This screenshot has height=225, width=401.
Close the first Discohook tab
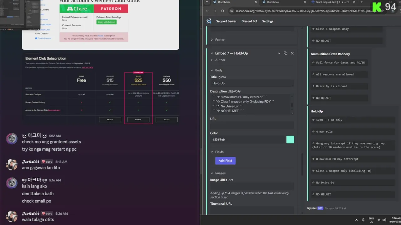coord(256,2)
